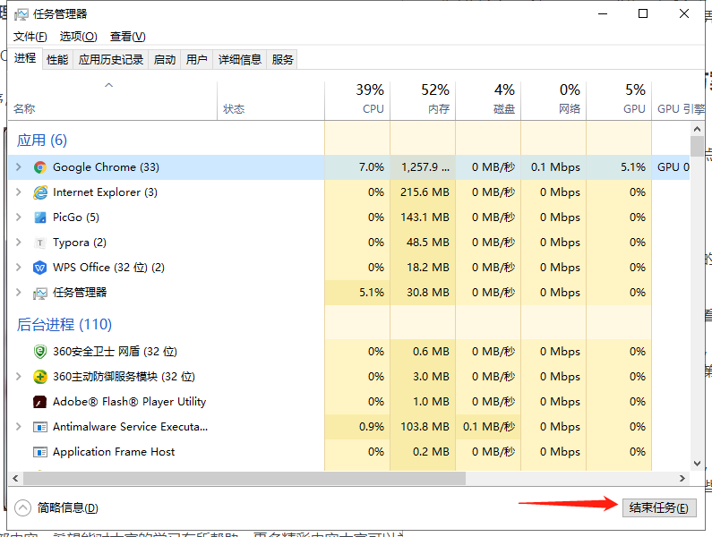Click the Application Frame Host icon
Screen dimensions: 712x537
click(40, 452)
